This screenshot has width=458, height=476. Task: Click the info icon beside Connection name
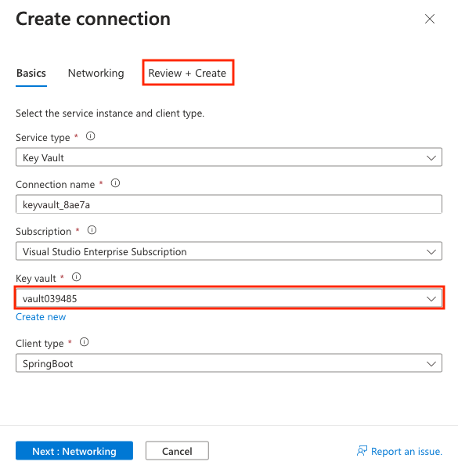115,183
